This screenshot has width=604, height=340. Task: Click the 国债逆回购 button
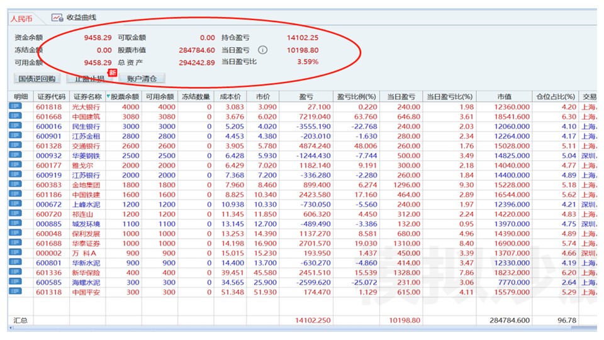pos(37,79)
